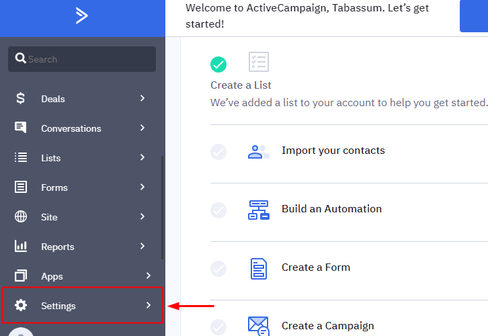Click the ActiveCampaign logo arrow
Viewport: 488px width, 336px height.
(82, 15)
